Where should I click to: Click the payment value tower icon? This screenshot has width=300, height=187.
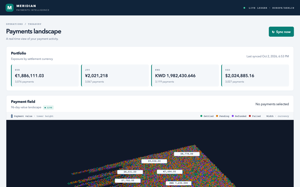(x=12, y=116)
